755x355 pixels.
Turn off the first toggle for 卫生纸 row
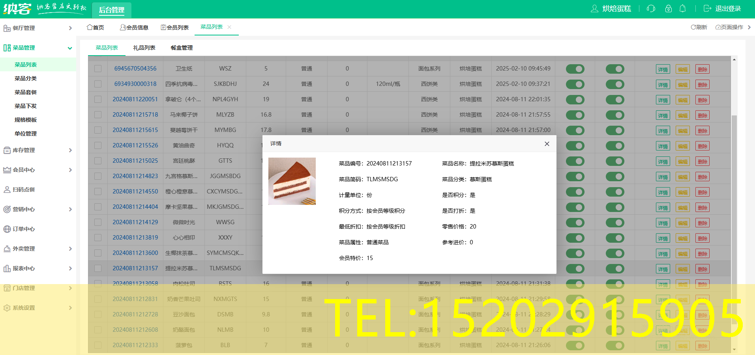(x=575, y=69)
